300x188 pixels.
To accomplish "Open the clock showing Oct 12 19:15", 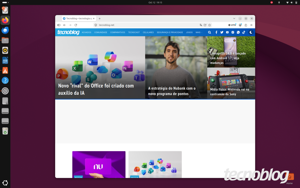I will tap(155, 3).
